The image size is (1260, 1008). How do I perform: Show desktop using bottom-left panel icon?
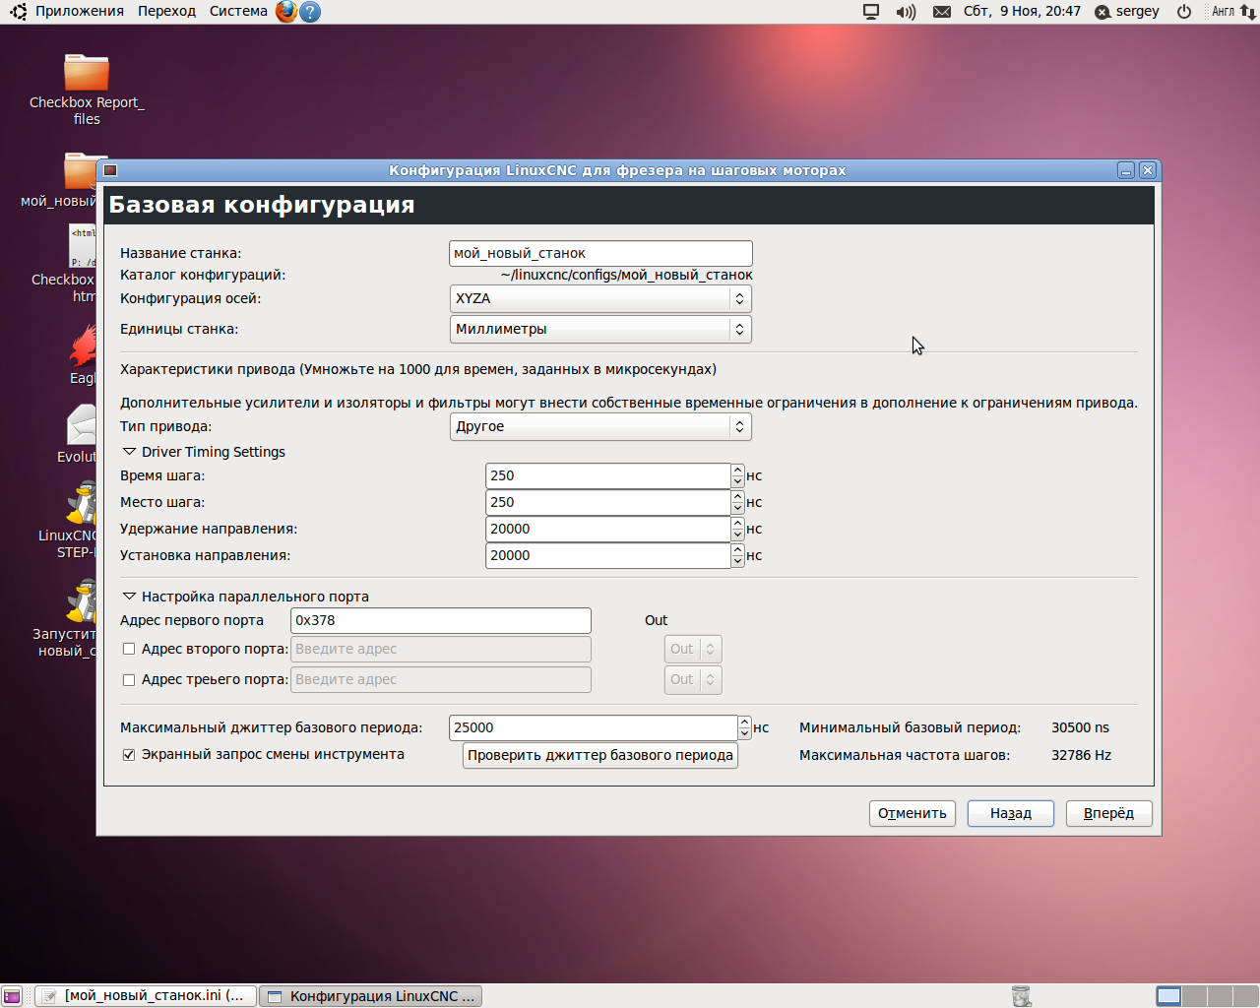click(12, 996)
